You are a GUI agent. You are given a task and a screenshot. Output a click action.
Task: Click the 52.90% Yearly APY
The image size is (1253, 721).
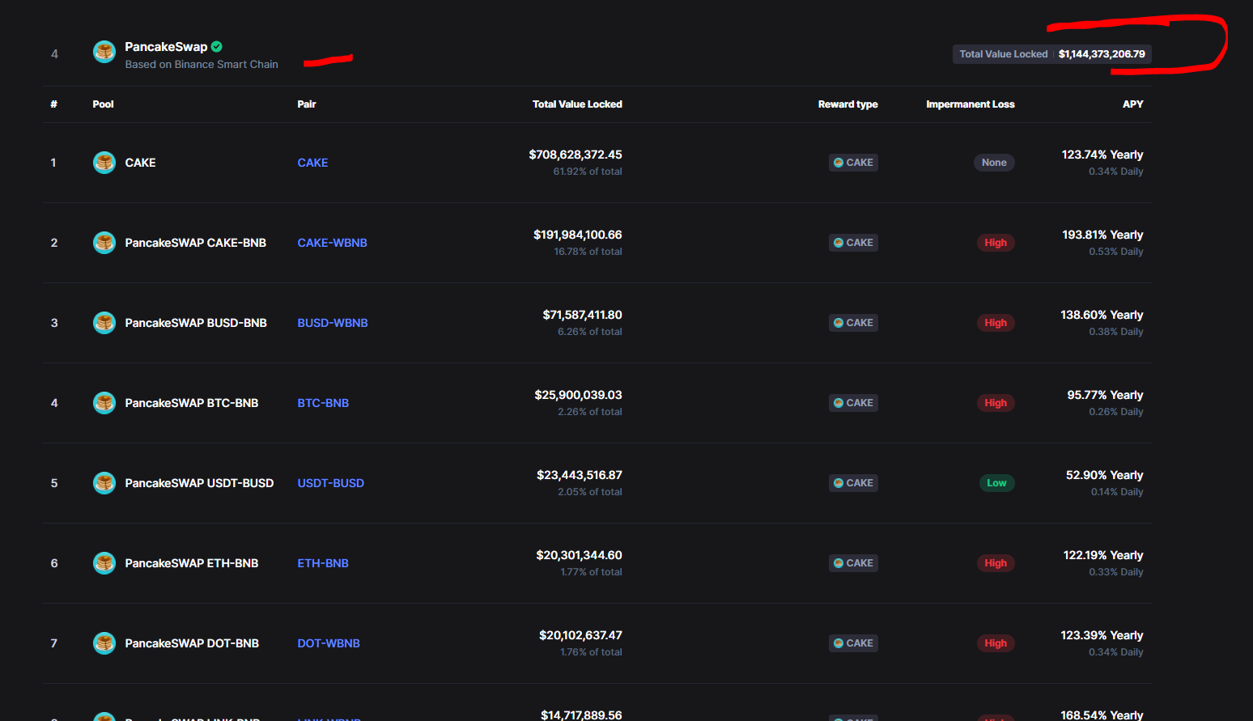click(x=1104, y=475)
